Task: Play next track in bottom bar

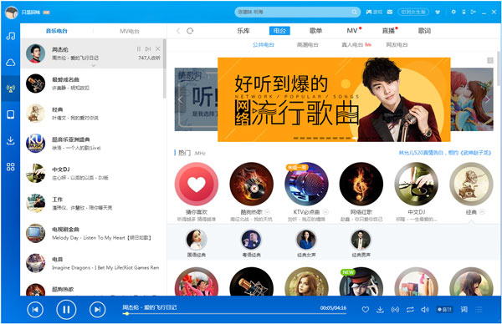Action: (97, 309)
